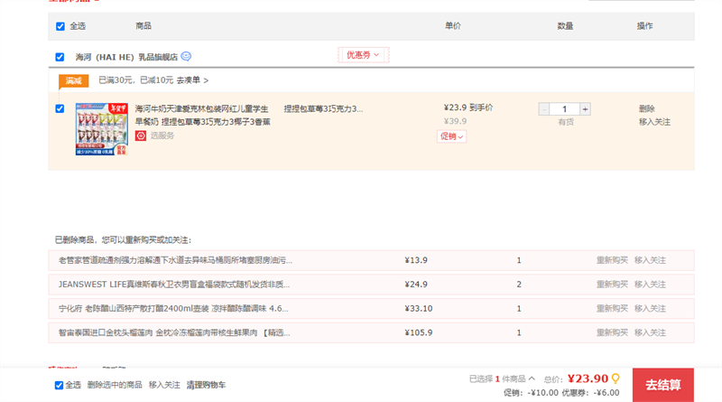Toggle the bottom bar 全选 checkbox
722x402 pixels.
60,385
